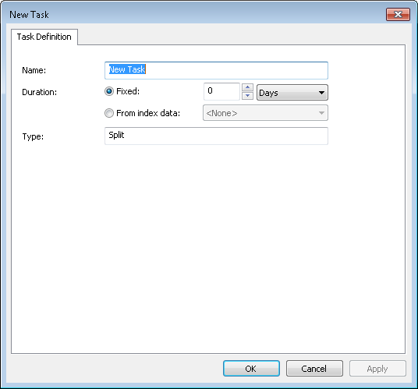Click the Type field showing Split

point(216,136)
